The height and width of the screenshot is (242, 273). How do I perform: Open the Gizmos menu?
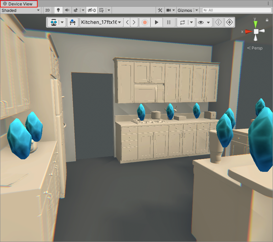point(184,11)
